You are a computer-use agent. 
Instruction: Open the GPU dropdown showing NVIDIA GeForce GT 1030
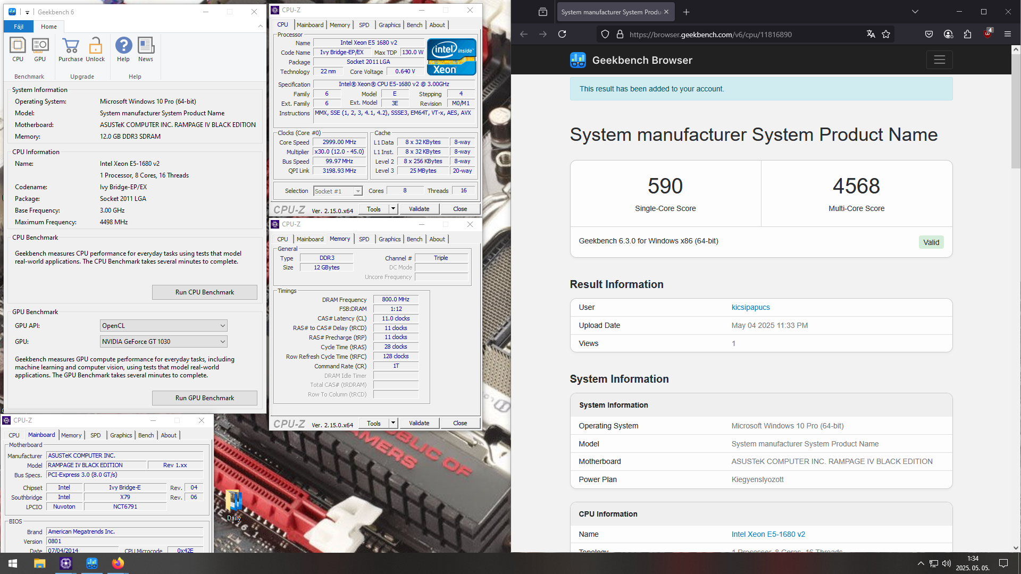[163, 342]
